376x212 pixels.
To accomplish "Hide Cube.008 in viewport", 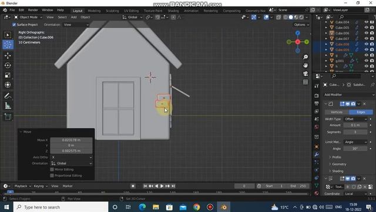I will (x=366, y=44).
